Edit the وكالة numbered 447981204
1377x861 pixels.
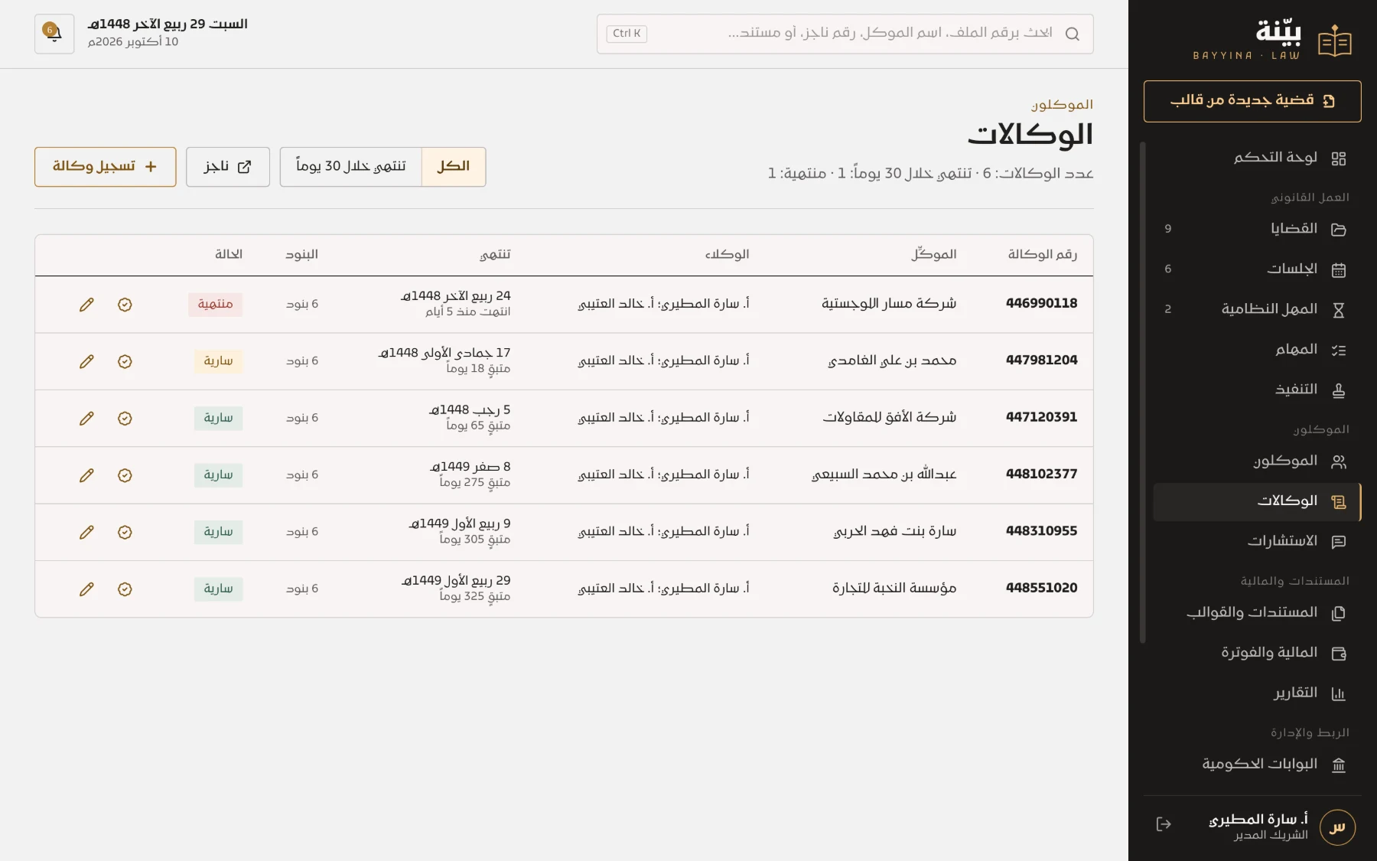coord(86,361)
